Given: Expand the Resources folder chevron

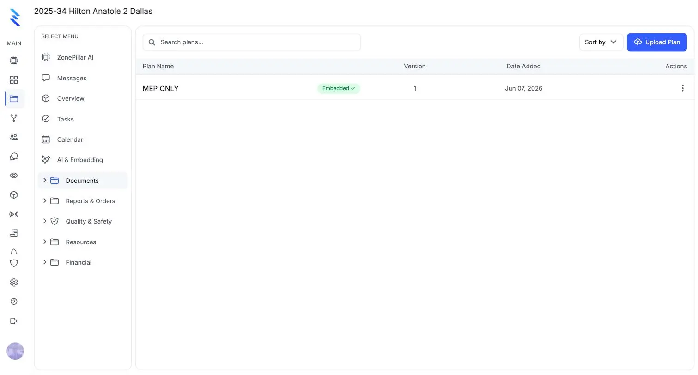Looking at the screenshot, I should [x=45, y=242].
